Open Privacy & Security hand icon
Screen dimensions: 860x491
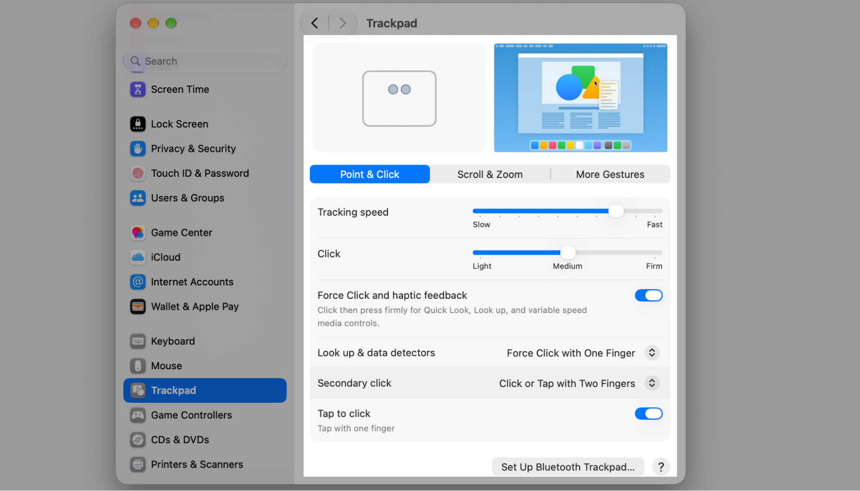pyautogui.click(x=138, y=149)
